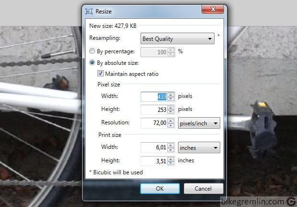Screen dimensions: 297x207
Task: Click the print Width field showing 6,01
Action: pos(154,147)
